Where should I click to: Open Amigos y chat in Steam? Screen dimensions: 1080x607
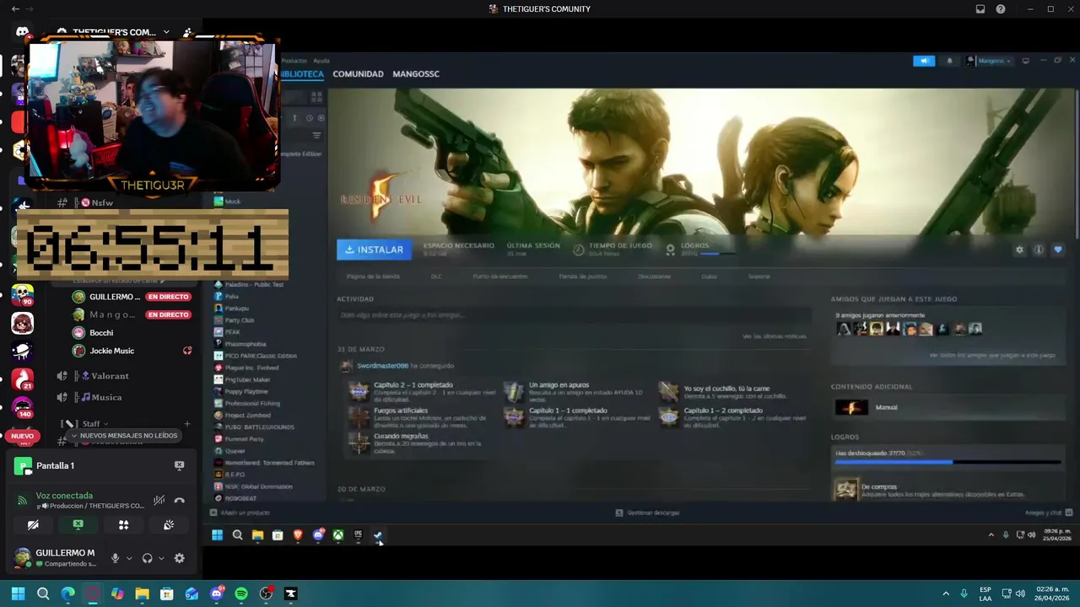coord(1047,513)
